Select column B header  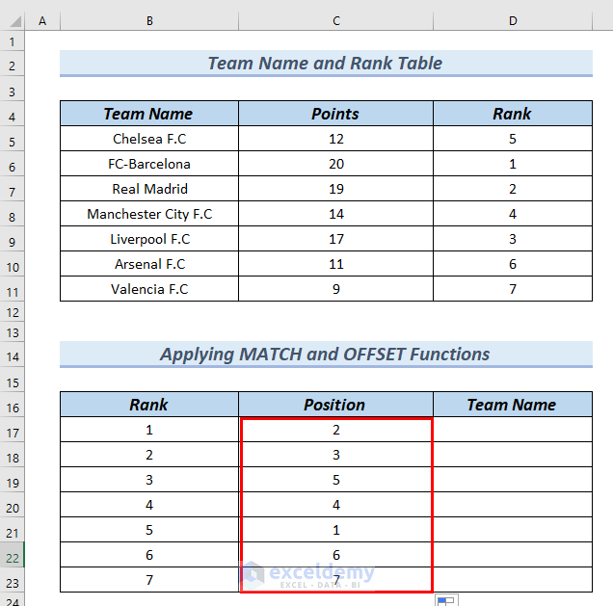149,20
